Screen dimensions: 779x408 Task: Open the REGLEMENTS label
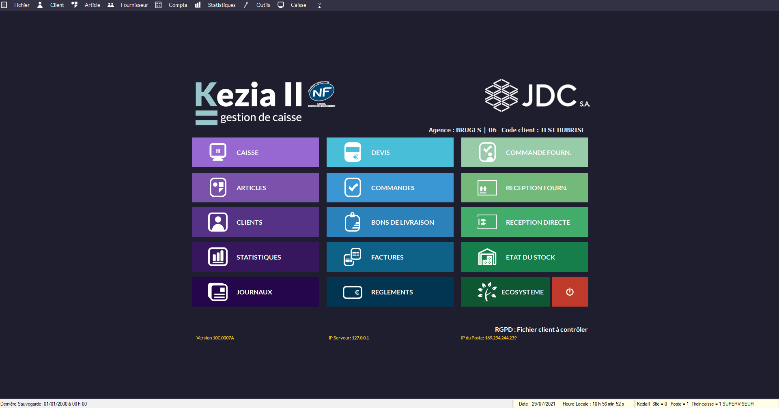392,292
